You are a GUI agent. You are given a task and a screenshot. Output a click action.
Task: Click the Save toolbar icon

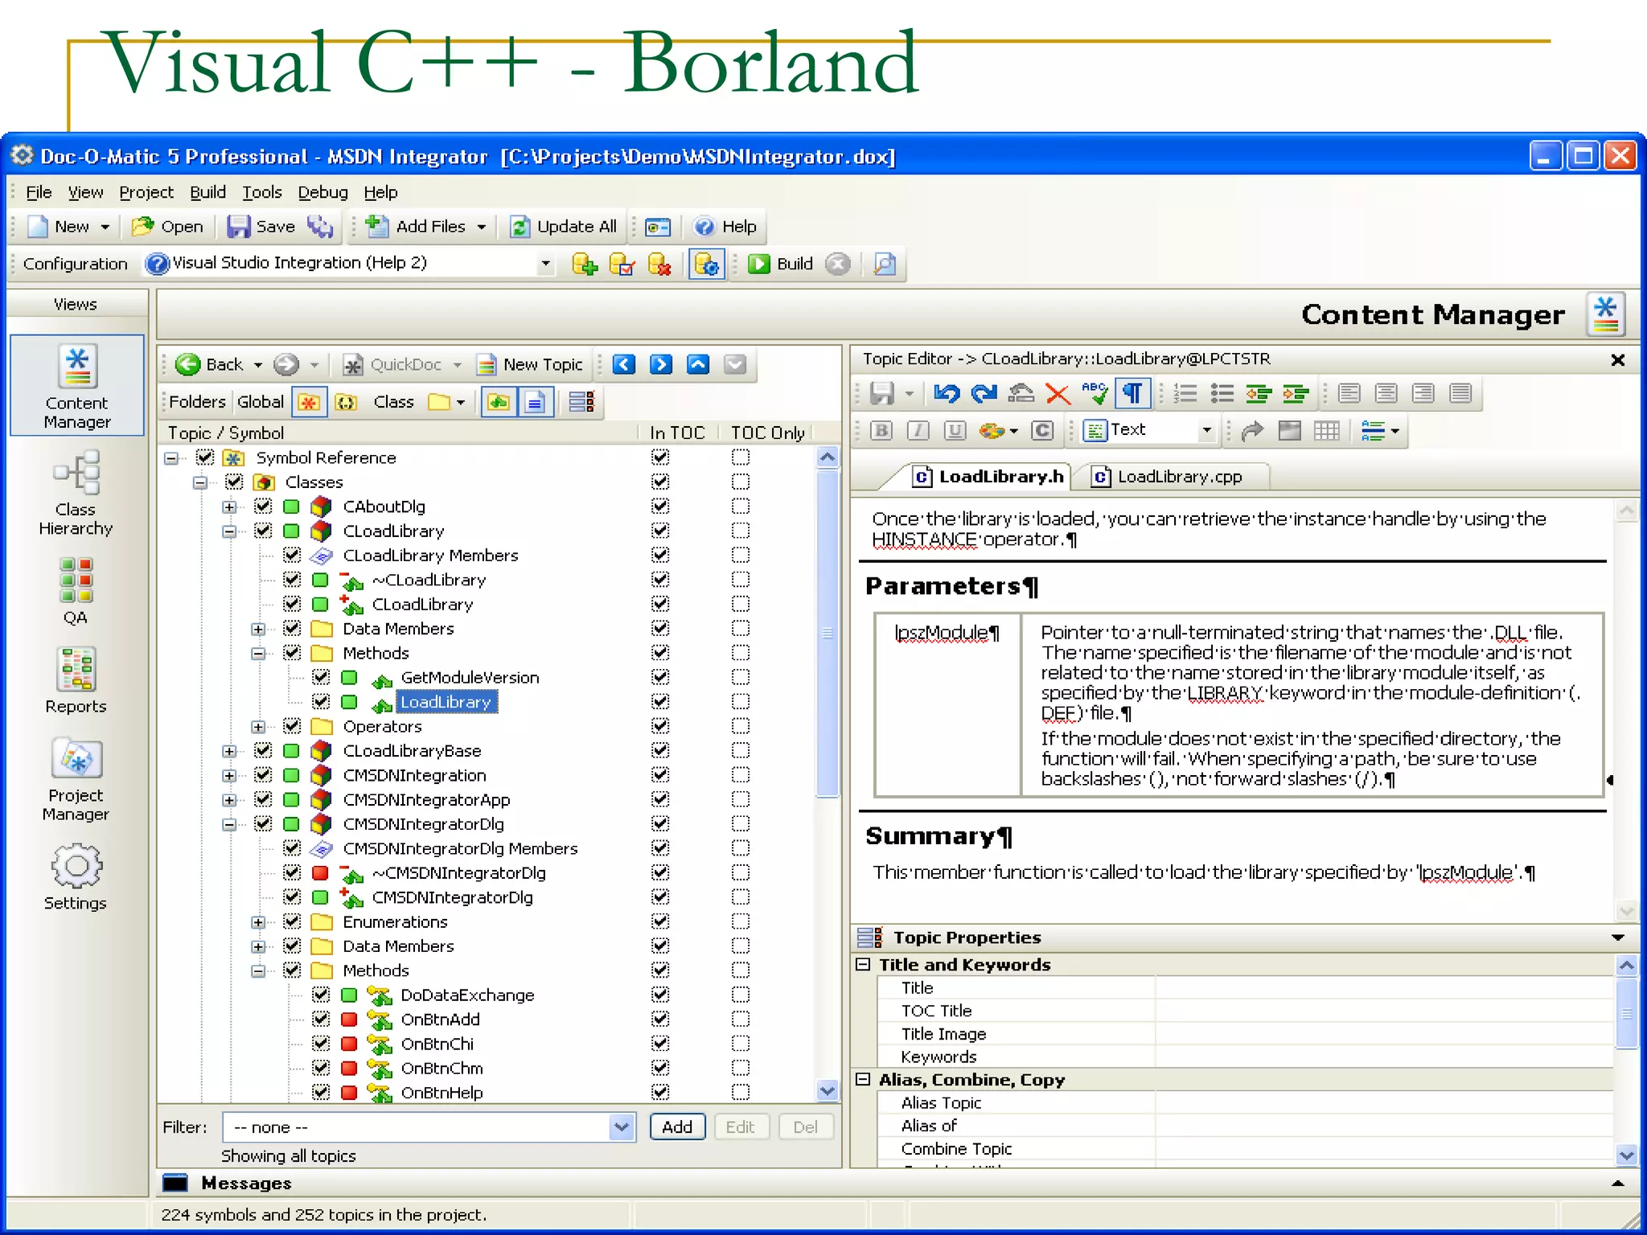(x=261, y=227)
